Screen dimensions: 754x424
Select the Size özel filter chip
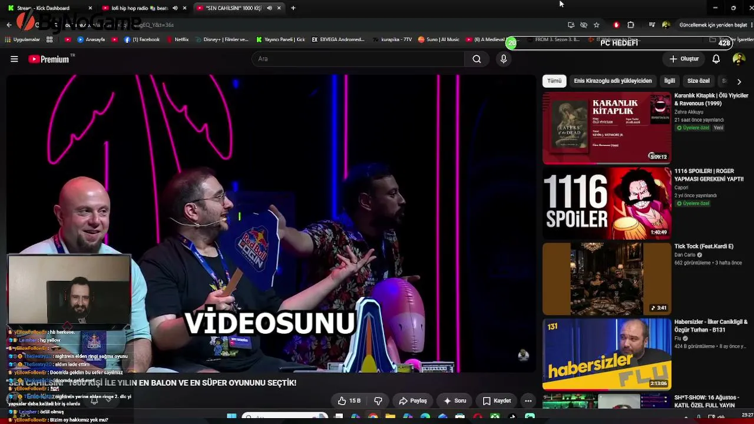click(x=699, y=81)
